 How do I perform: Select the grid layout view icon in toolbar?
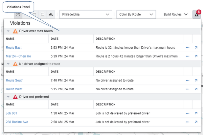pos(18,14)
